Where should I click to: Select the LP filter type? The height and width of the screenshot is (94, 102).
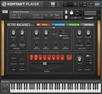(60, 31)
